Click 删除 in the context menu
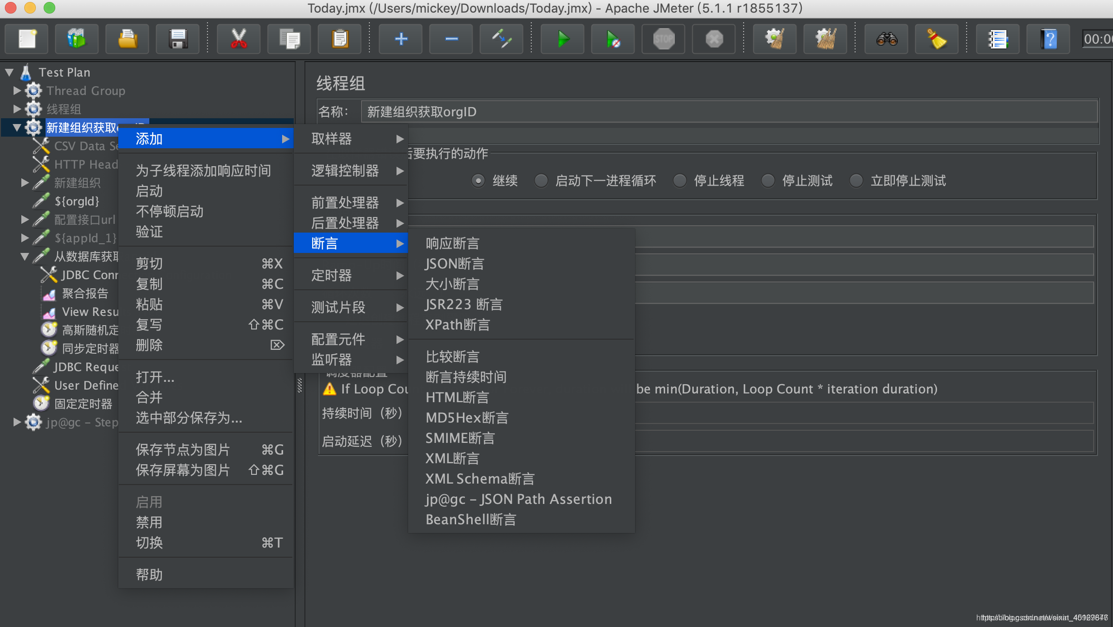 206,345
